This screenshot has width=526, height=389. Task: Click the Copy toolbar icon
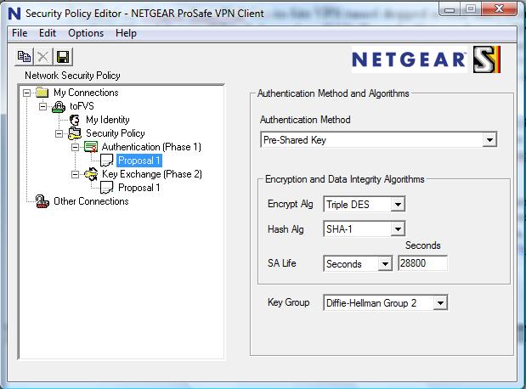coord(24,57)
